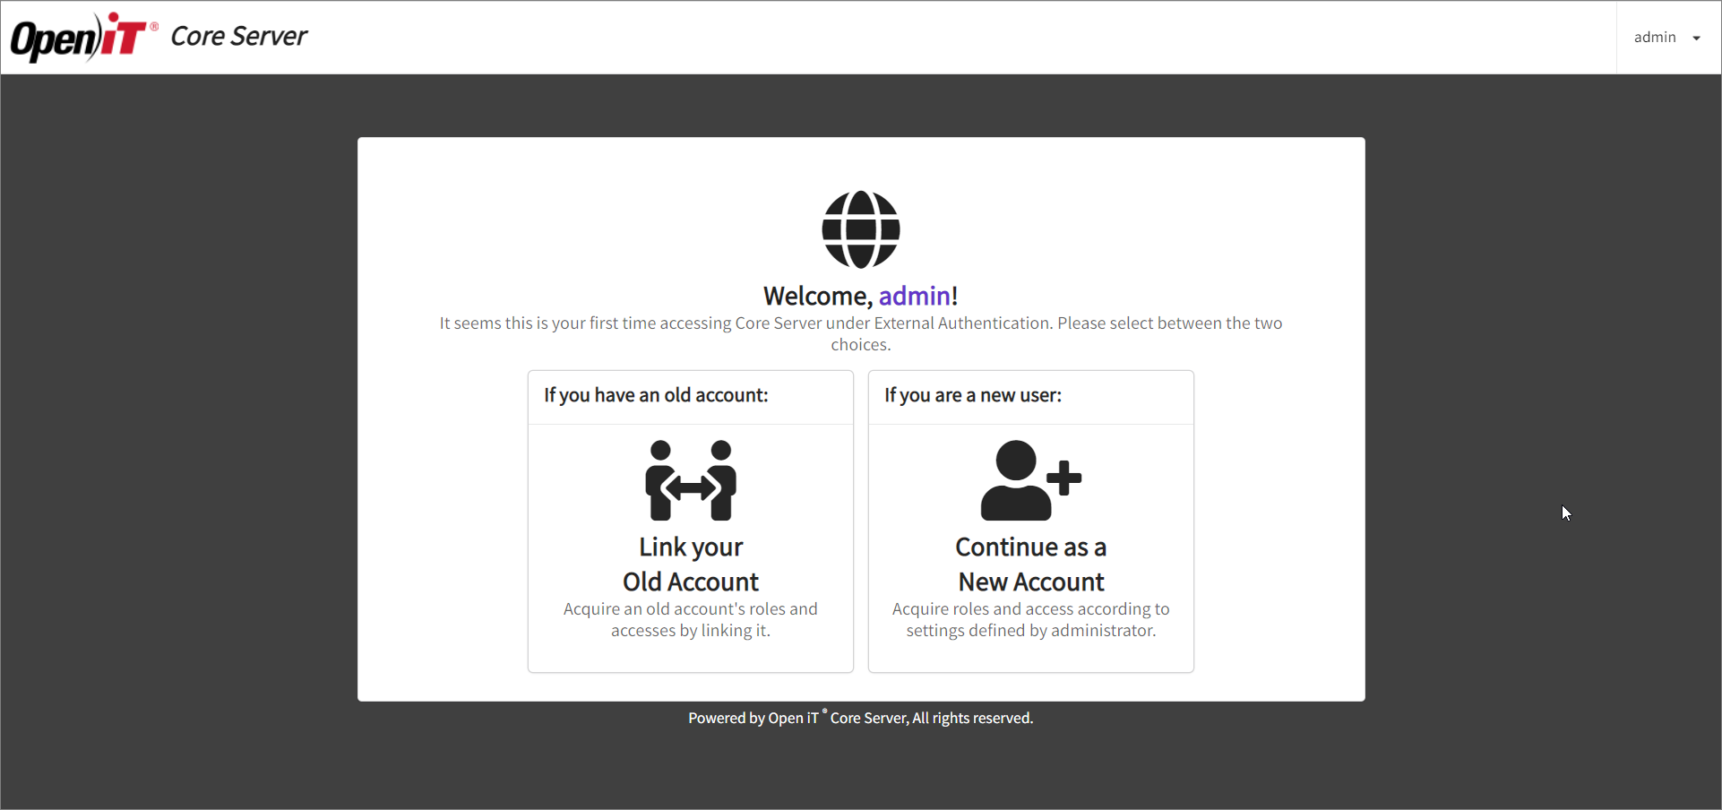Screen dimensions: 1722x810
Task: Click the Open iT logo in header
Action: [84, 37]
